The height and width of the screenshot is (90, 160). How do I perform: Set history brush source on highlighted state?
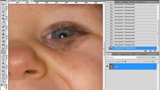coord(107,48)
